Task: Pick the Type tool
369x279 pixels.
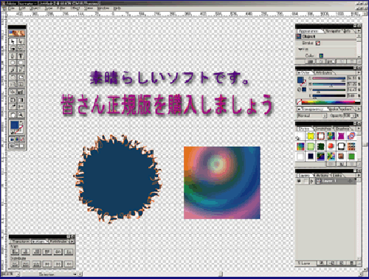Action: [x=21, y=56]
